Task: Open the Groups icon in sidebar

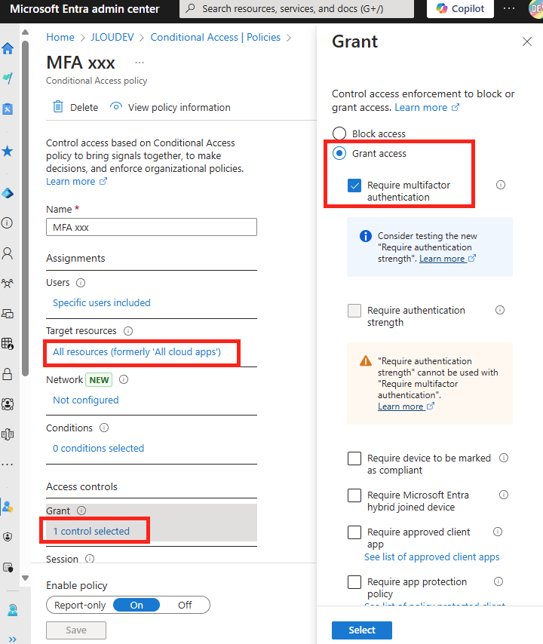Action: pyautogui.click(x=8, y=284)
